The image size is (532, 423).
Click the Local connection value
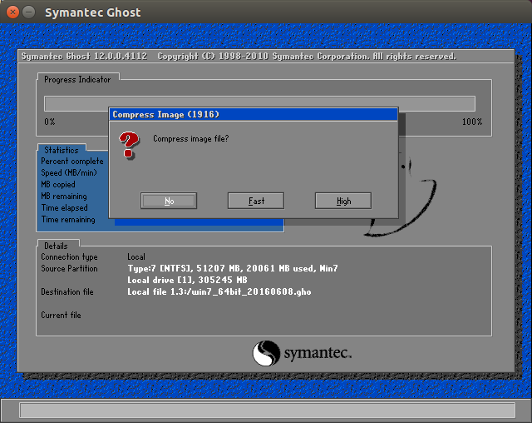tap(136, 256)
